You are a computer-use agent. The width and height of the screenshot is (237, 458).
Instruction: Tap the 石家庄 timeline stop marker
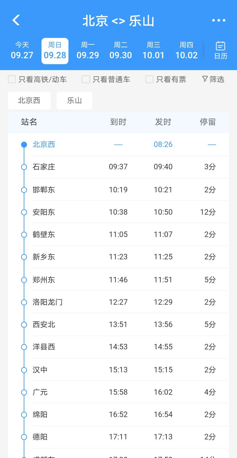[24, 167]
